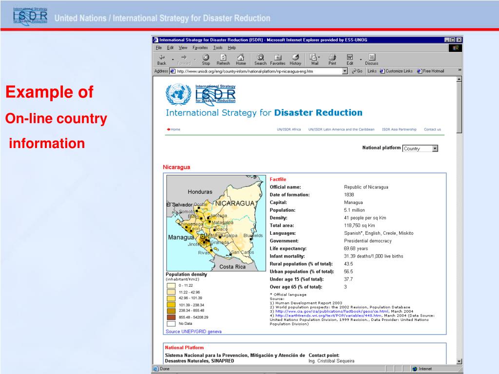The height and width of the screenshot is (374, 499).
Task: Click the Stop loading button
Action: 206,59
